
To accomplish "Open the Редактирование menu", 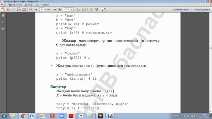I will click(x=15, y=5).
